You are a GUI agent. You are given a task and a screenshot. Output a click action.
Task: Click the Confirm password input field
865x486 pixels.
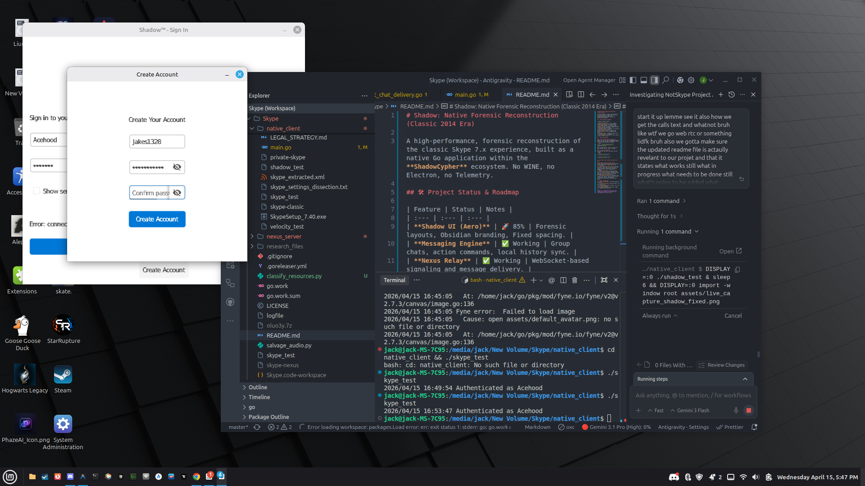point(150,193)
